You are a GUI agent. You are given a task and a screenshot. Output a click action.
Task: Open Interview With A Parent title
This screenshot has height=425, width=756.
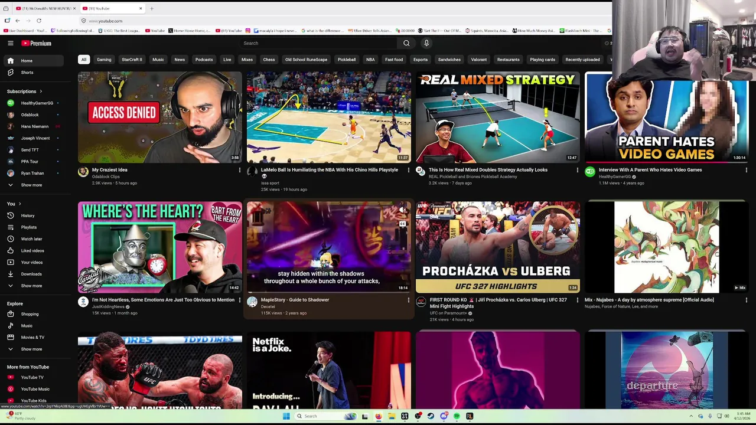[x=650, y=170]
